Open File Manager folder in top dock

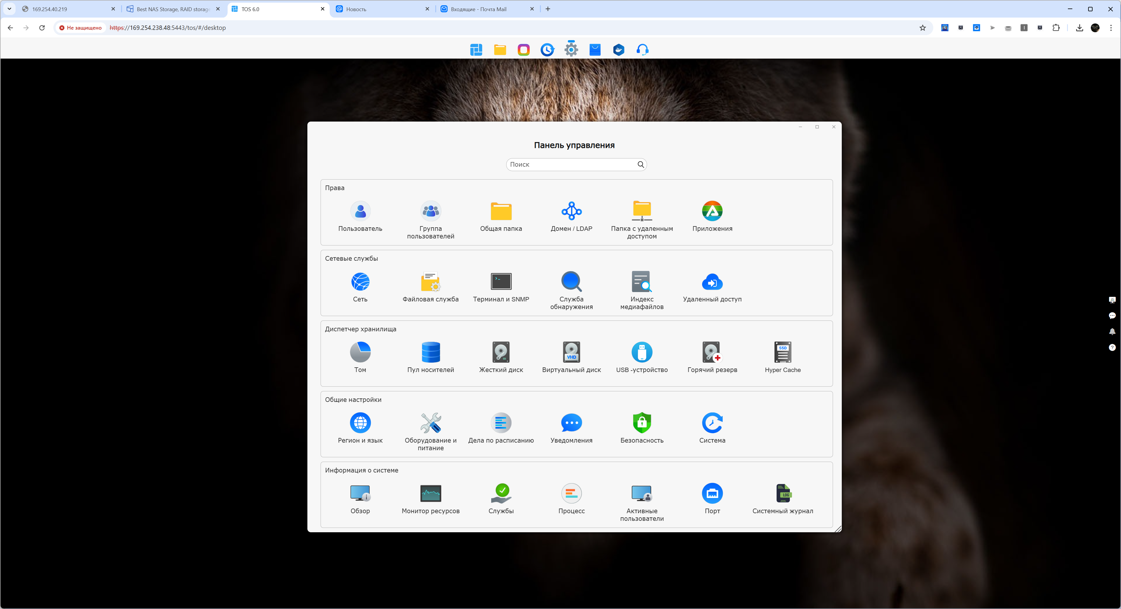500,50
